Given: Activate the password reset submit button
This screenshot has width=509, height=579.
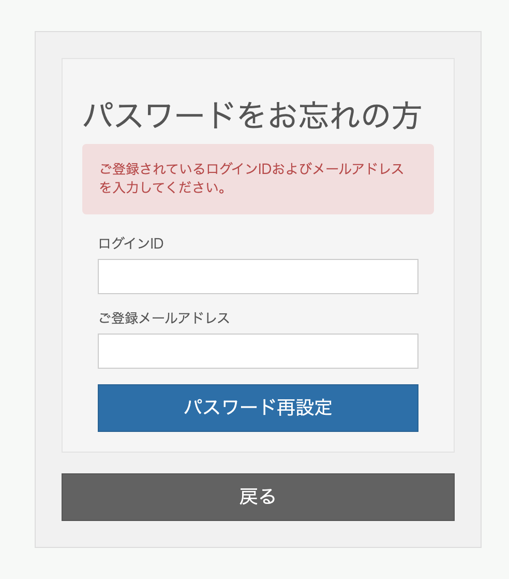Looking at the screenshot, I should click(257, 408).
